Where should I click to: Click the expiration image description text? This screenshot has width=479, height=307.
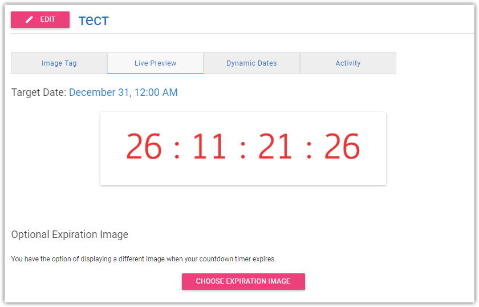pos(143,259)
